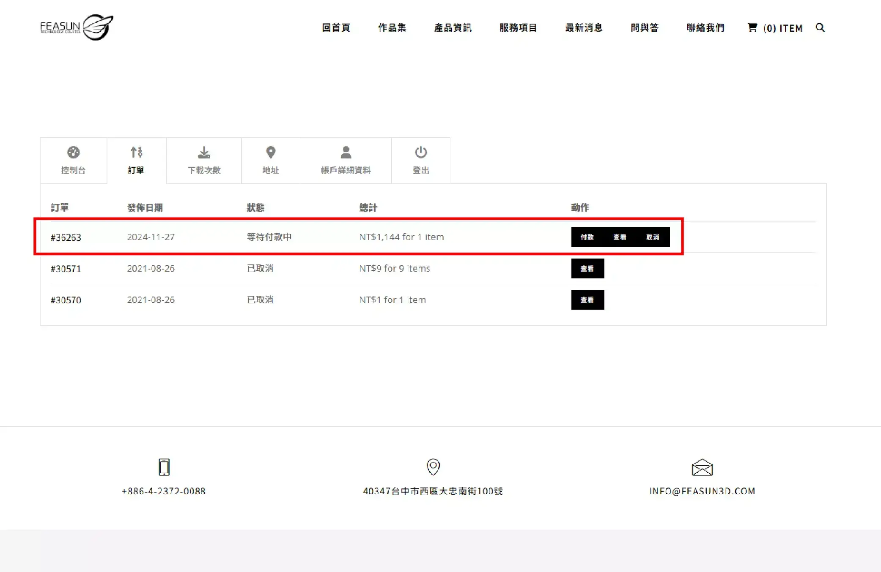The width and height of the screenshot is (881, 572).
Task: Open order link #36263
Action: click(66, 237)
